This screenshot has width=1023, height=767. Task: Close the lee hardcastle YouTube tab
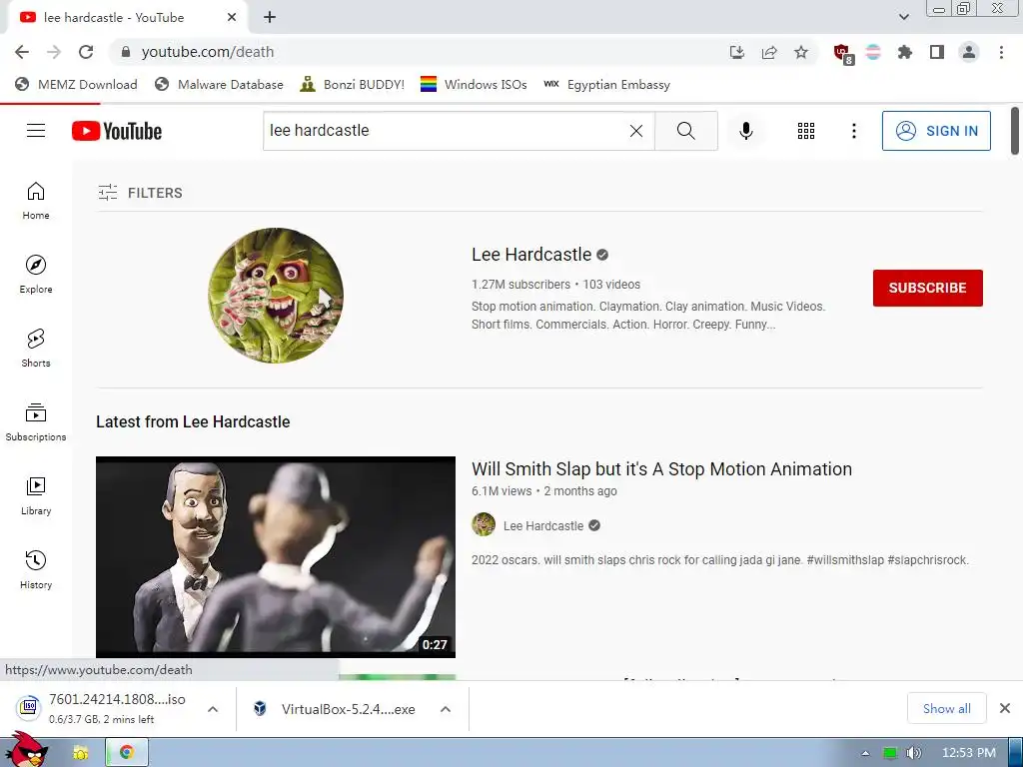pos(232,18)
